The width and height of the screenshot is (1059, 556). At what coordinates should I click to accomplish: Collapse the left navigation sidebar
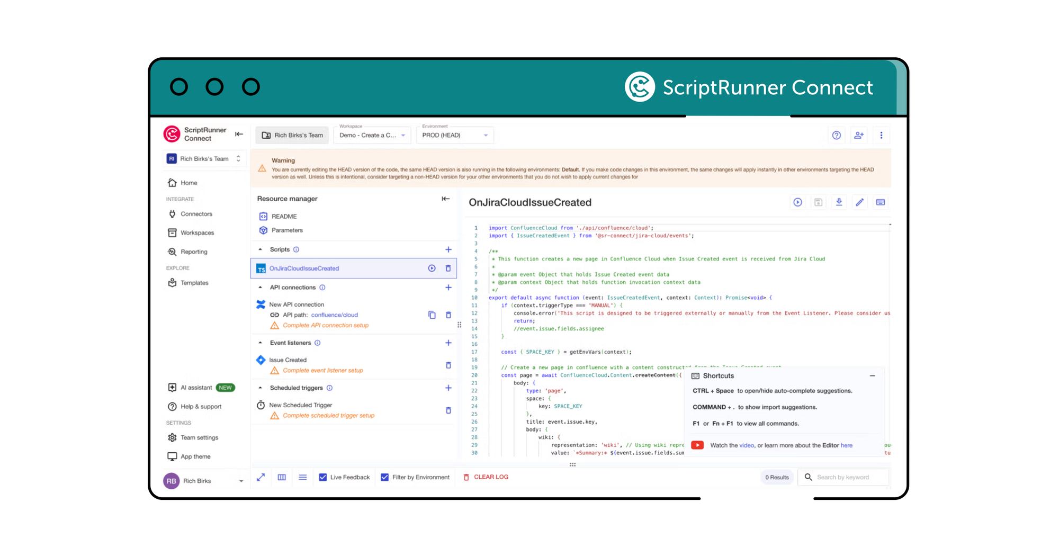(x=239, y=134)
